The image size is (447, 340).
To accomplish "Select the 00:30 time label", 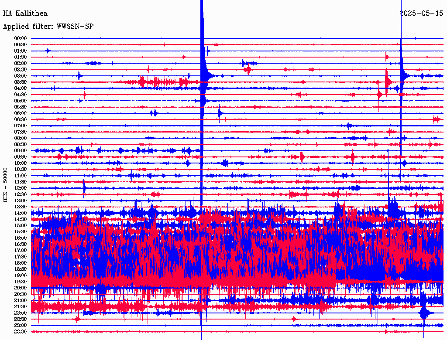I will tap(21, 45).
